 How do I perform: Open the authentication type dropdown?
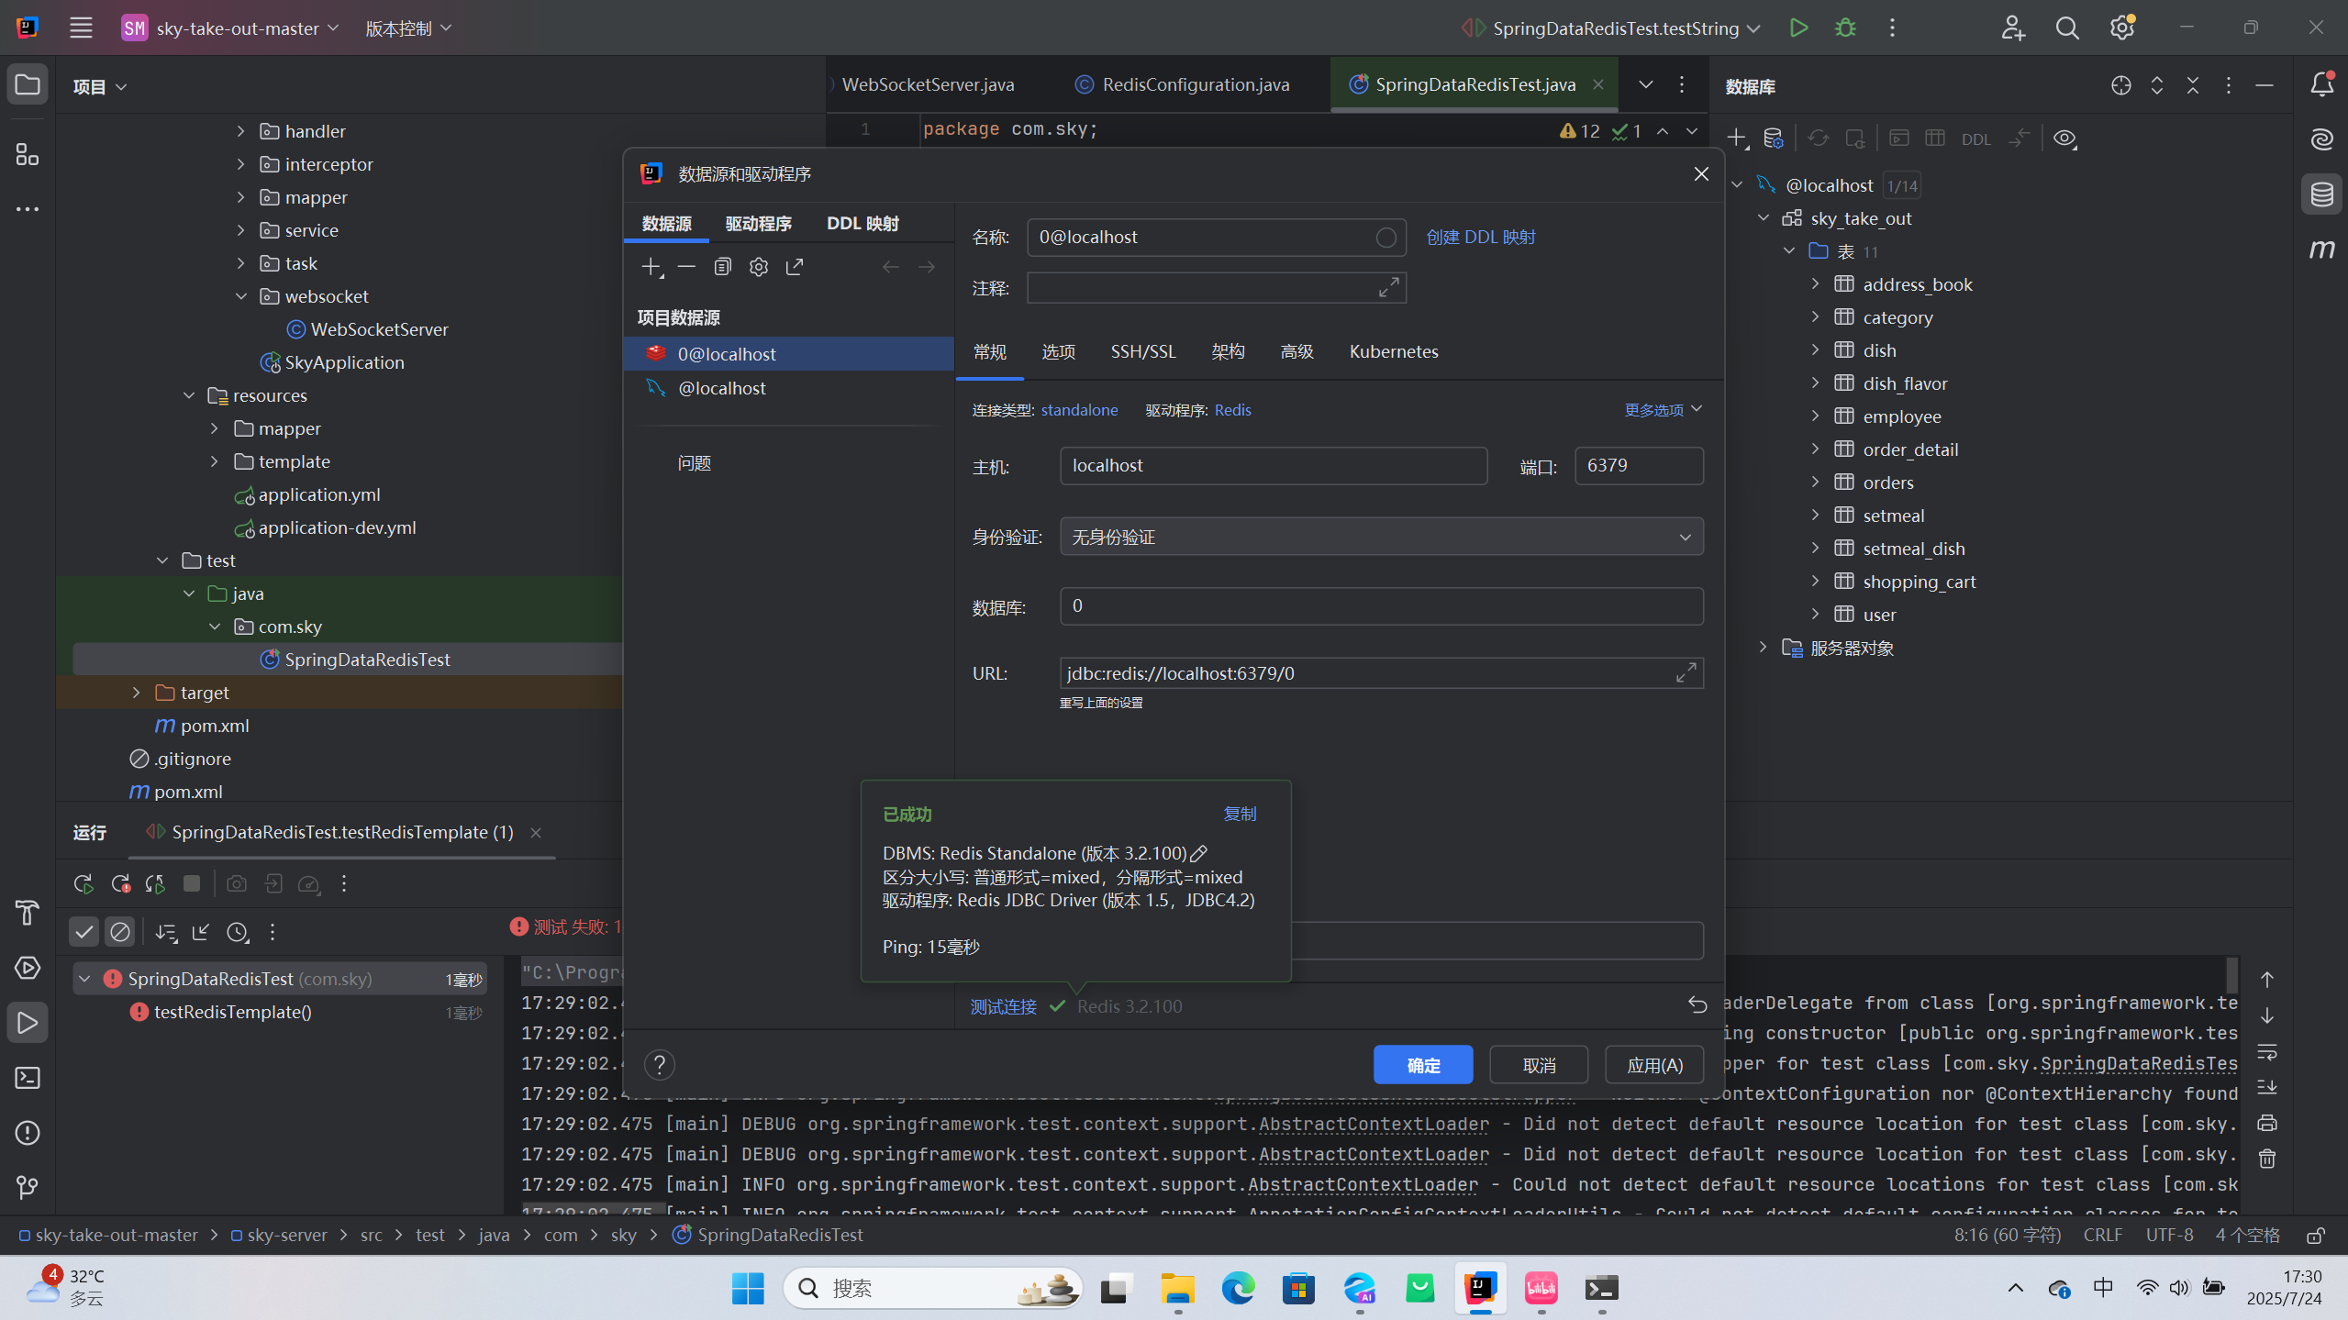tap(1381, 537)
